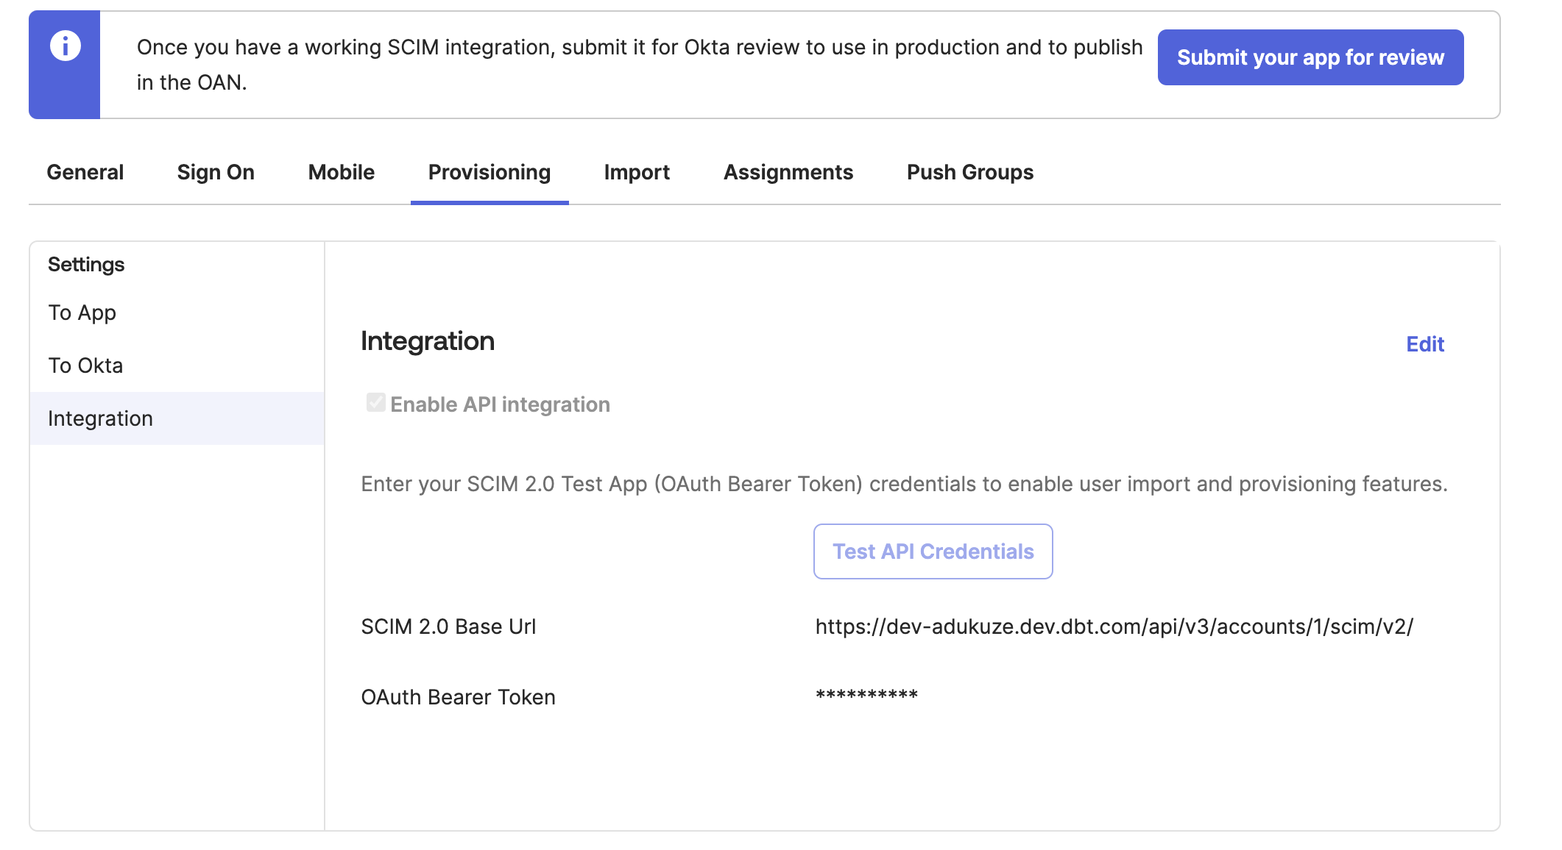The height and width of the screenshot is (850, 1562).
Task: Open the Edit link for Integration settings
Action: [1425, 343]
